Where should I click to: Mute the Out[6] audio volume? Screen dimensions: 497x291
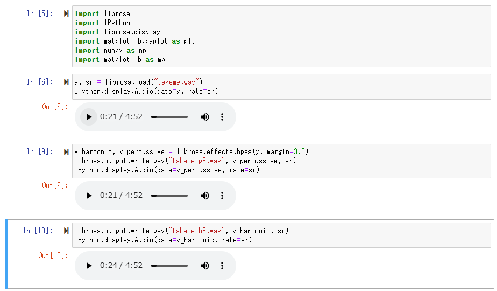click(205, 117)
